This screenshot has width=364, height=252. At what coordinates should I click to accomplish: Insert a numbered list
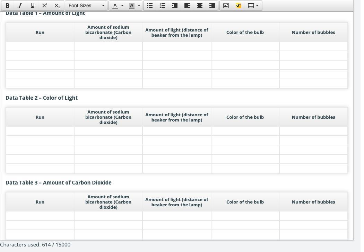point(163,6)
